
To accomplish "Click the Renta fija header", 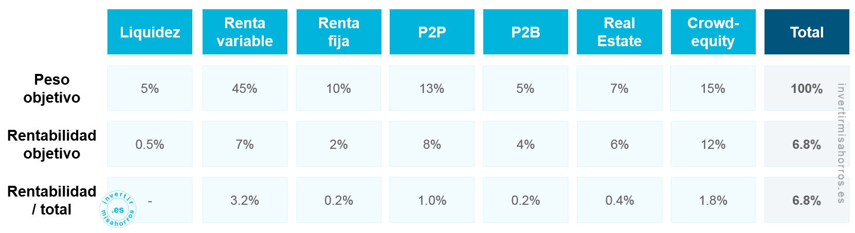I will [x=339, y=32].
